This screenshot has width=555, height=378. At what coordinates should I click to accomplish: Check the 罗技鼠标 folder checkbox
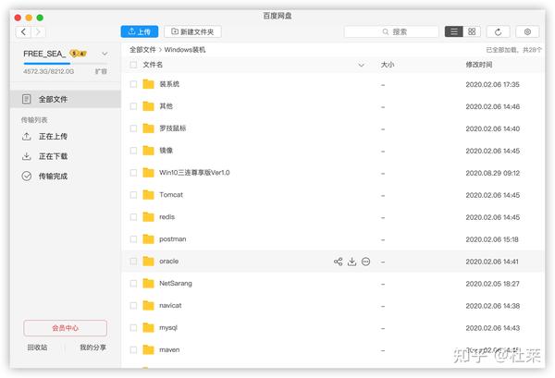[133, 128]
